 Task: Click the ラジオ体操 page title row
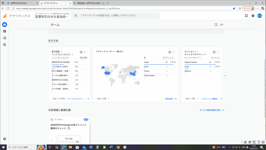point(69,89)
